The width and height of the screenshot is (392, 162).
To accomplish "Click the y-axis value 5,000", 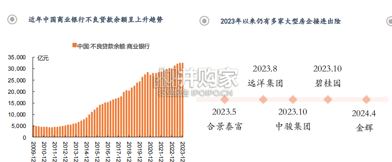I will click(x=19, y=126).
